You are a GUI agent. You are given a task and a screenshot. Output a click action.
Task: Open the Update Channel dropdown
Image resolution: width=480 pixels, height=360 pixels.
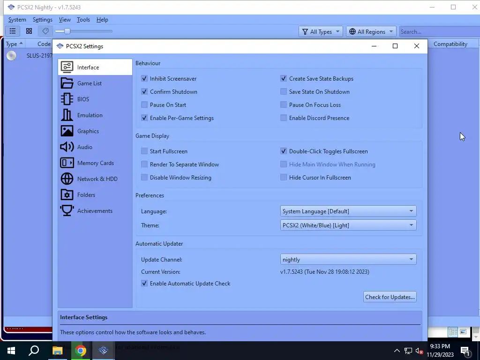click(x=348, y=260)
